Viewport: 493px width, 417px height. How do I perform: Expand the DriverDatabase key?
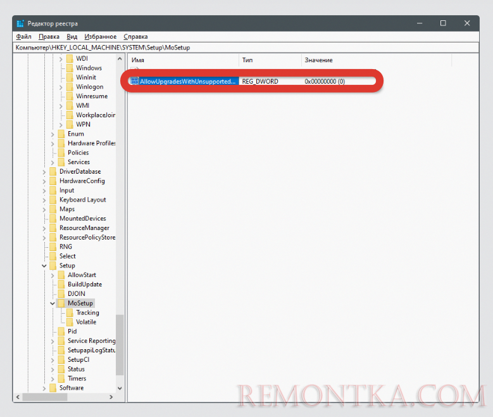44,172
